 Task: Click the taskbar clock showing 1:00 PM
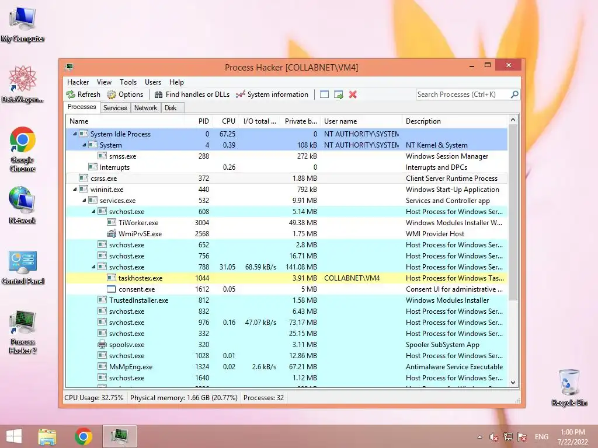click(573, 437)
